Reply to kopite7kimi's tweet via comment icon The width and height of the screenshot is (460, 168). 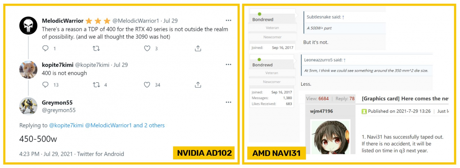tap(45, 85)
